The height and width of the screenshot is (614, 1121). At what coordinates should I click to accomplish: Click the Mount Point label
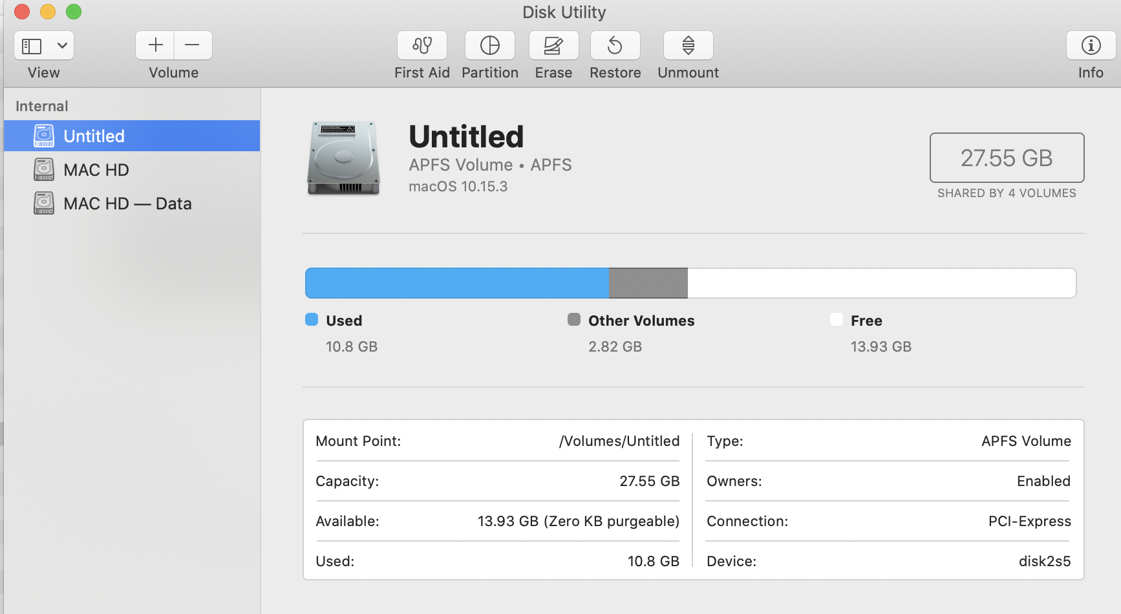(x=358, y=441)
